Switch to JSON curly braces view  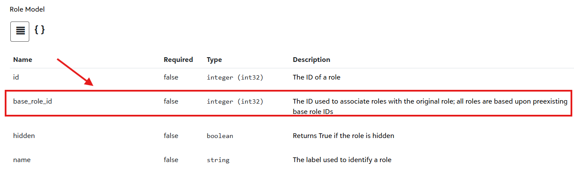40,30
